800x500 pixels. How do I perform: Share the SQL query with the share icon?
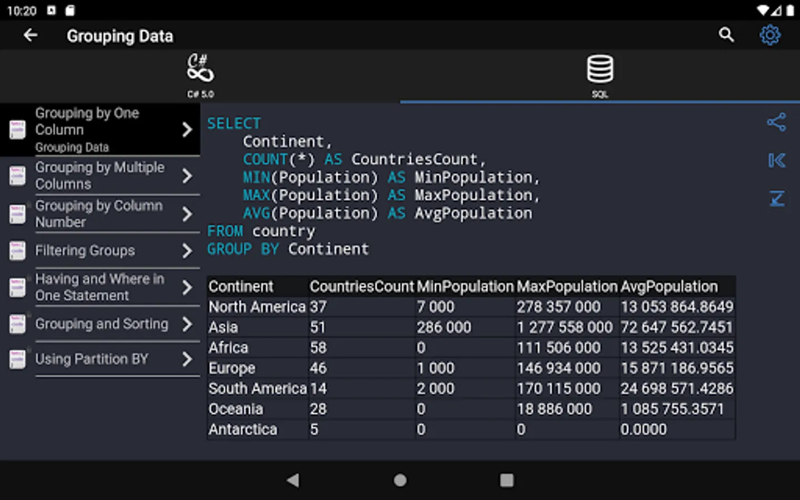tap(776, 122)
